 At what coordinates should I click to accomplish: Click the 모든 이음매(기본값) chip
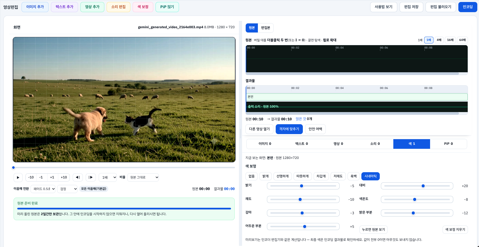pyautogui.click(x=94, y=189)
